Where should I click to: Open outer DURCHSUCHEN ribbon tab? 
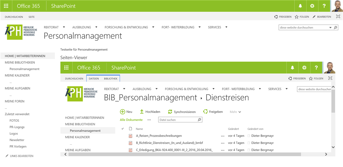(x=14, y=17)
